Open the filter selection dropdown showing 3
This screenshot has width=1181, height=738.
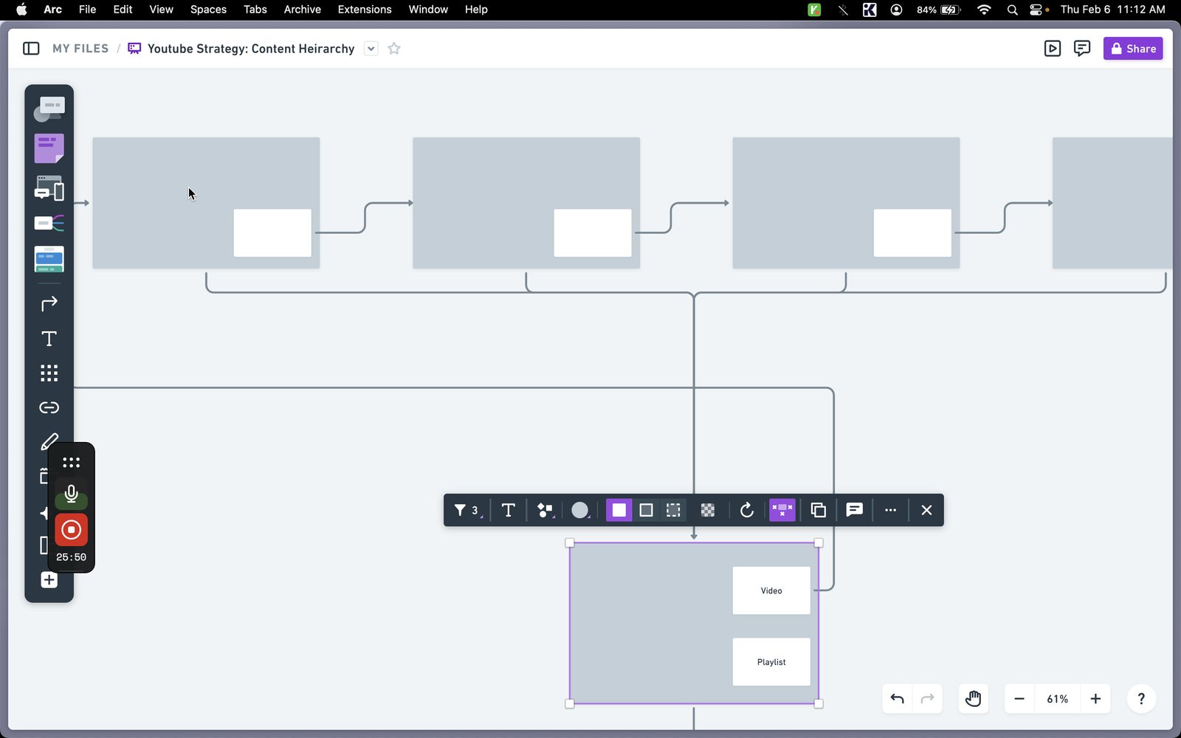467,510
